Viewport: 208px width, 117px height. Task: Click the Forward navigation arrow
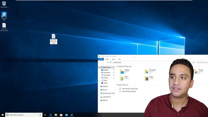pos(103,62)
